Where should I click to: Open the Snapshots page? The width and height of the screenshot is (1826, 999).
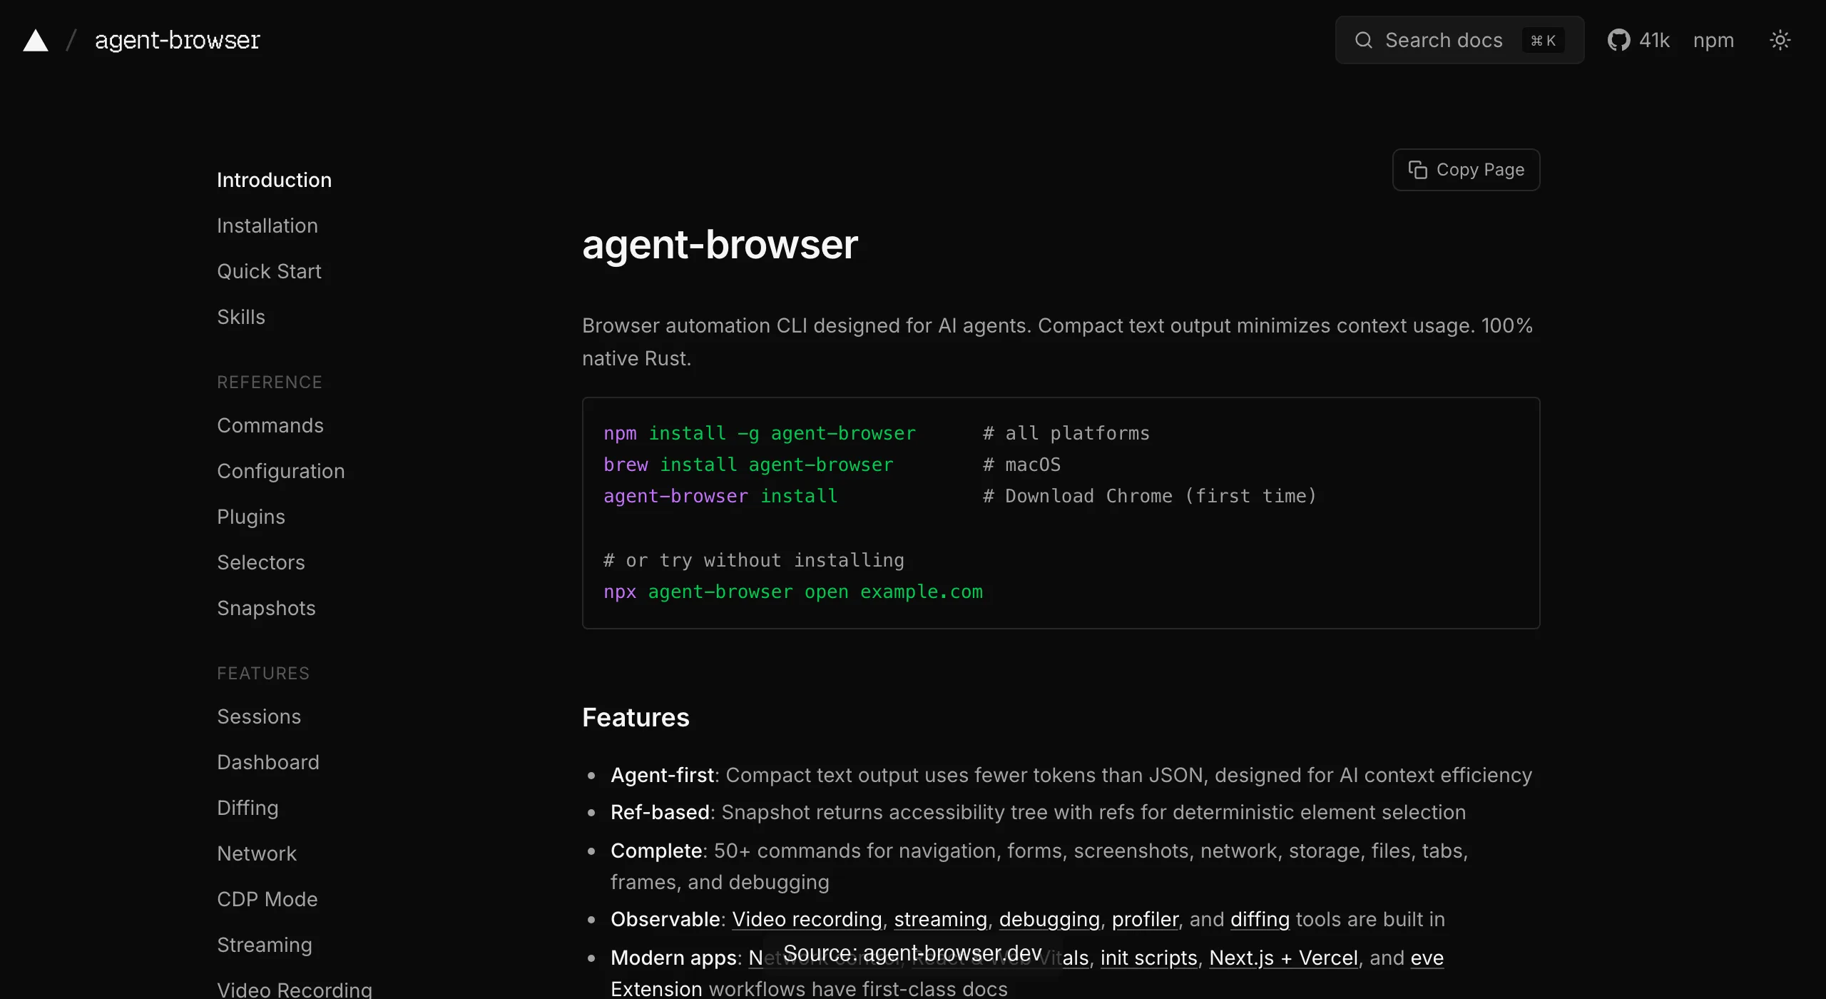coord(266,608)
